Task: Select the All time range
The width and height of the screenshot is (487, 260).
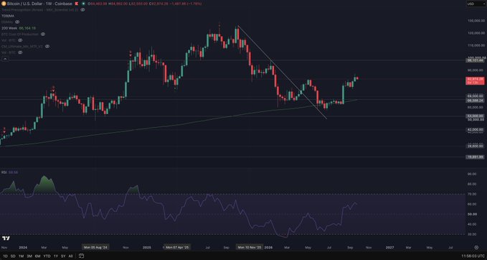Action: (70, 256)
